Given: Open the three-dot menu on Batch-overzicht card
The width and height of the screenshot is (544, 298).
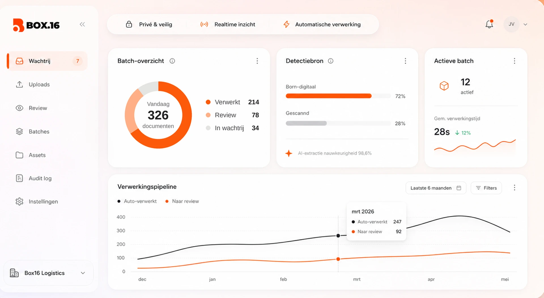Looking at the screenshot, I should (x=257, y=61).
